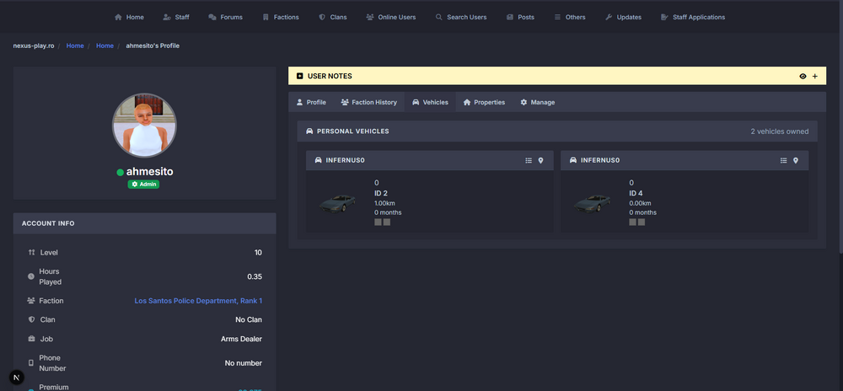
Task: Open list icon for vehicle ID 4
Action: [x=783, y=161]
